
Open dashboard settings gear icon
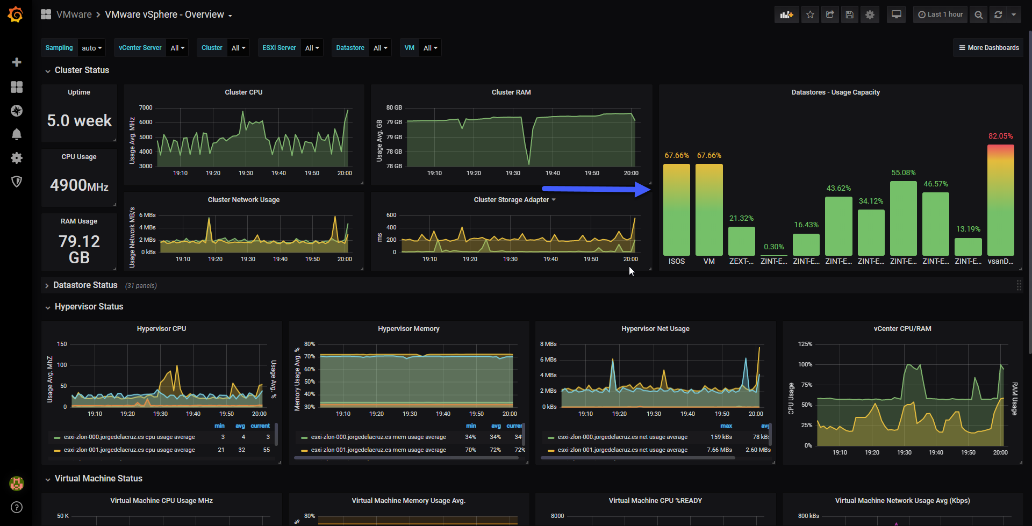pyautogui.click(x=870, y=15)
